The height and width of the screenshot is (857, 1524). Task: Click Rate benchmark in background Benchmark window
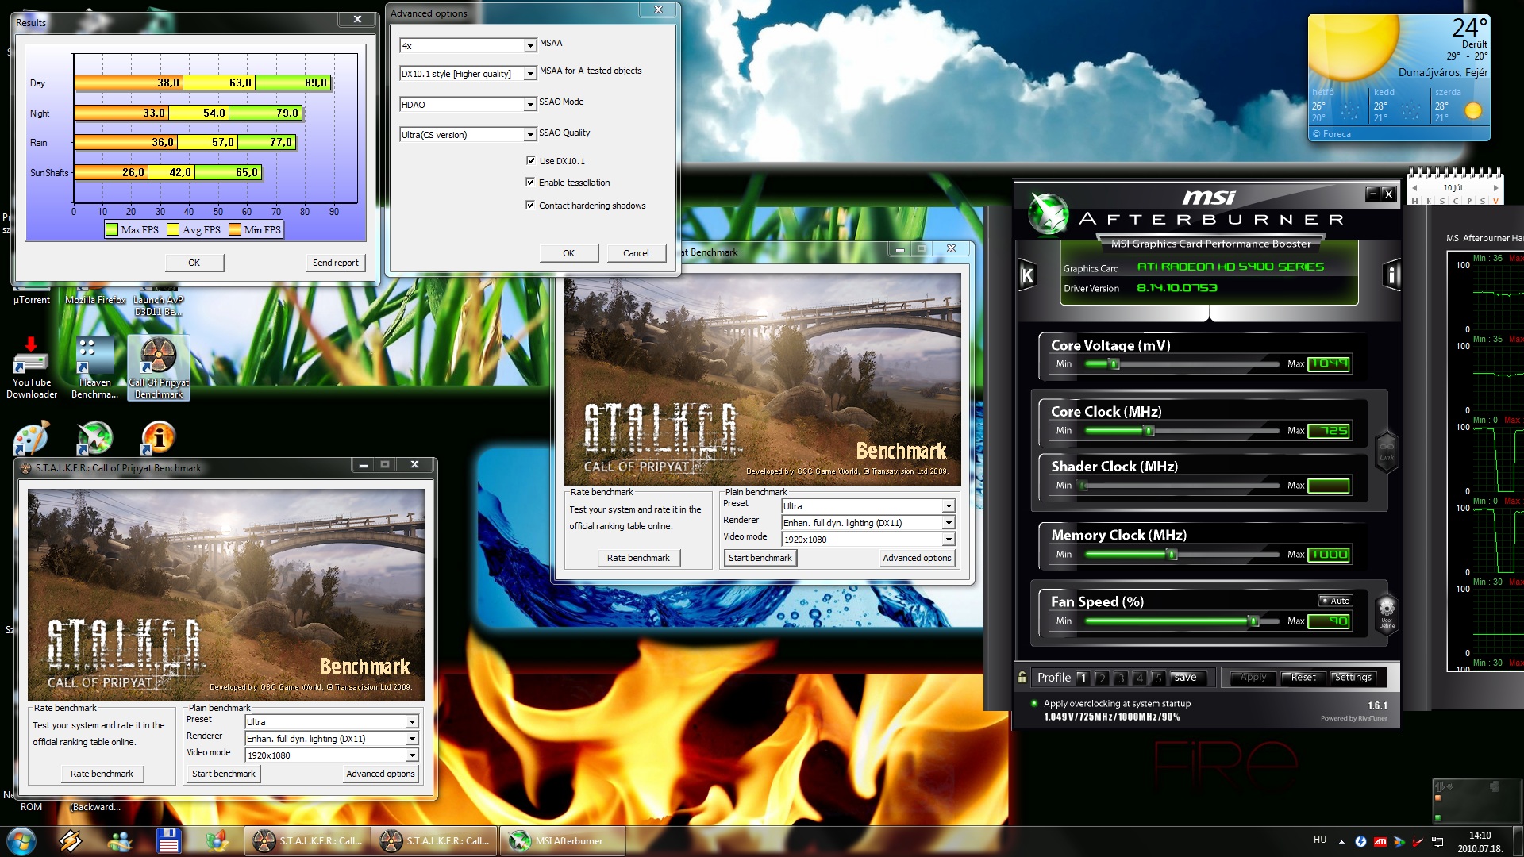638,558
